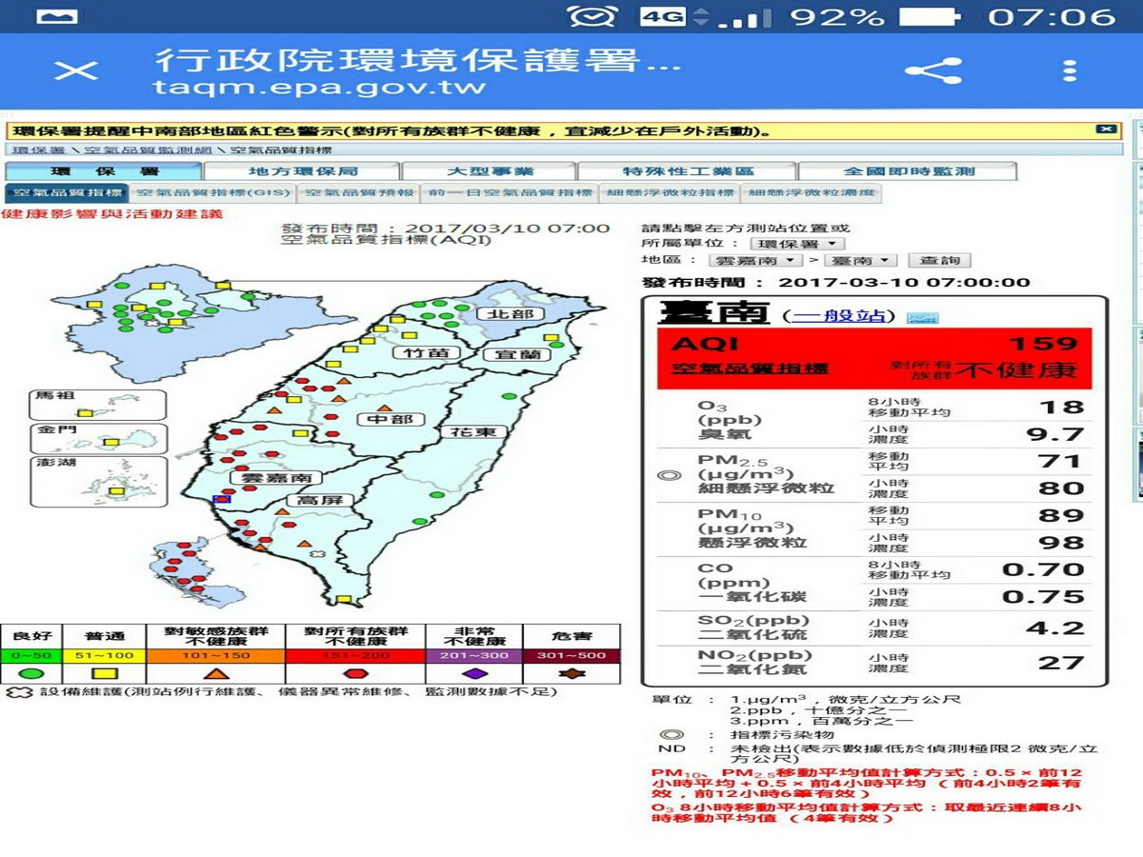Image resolution: width=1143 pixels, height=857 pixels.
Task: Tap the alarm clock icon in status bar
Action: click(592, 16)
